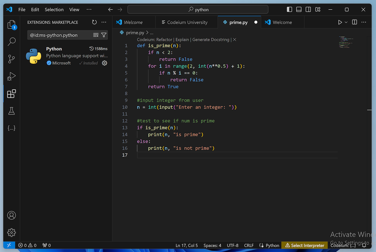Open the Run and Debug view
Viewport: 376px width, 252px height.
[12, 76]
